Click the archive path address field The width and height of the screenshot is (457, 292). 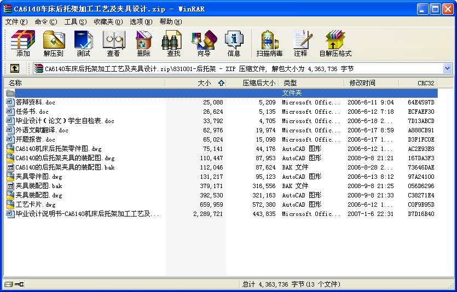[243, 69]
